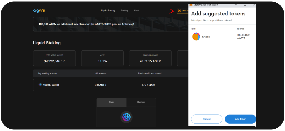Minimize the MetaMask Notification window
The image size is (285, 131).
click(x=235, y=5)
